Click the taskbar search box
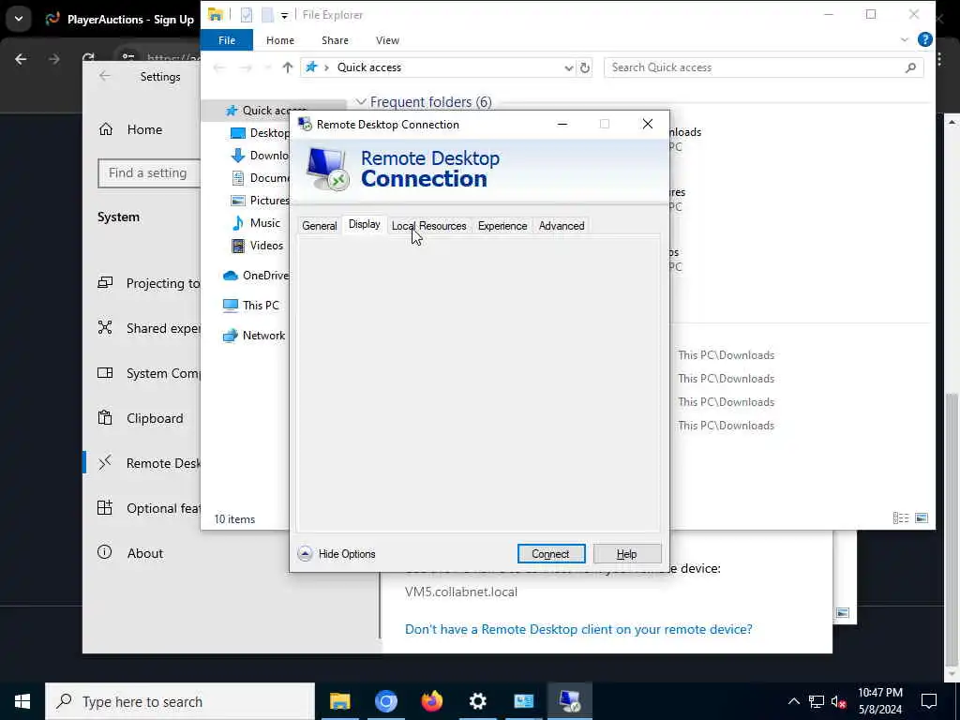Screen dimensions: 960x720 (180, 701)
